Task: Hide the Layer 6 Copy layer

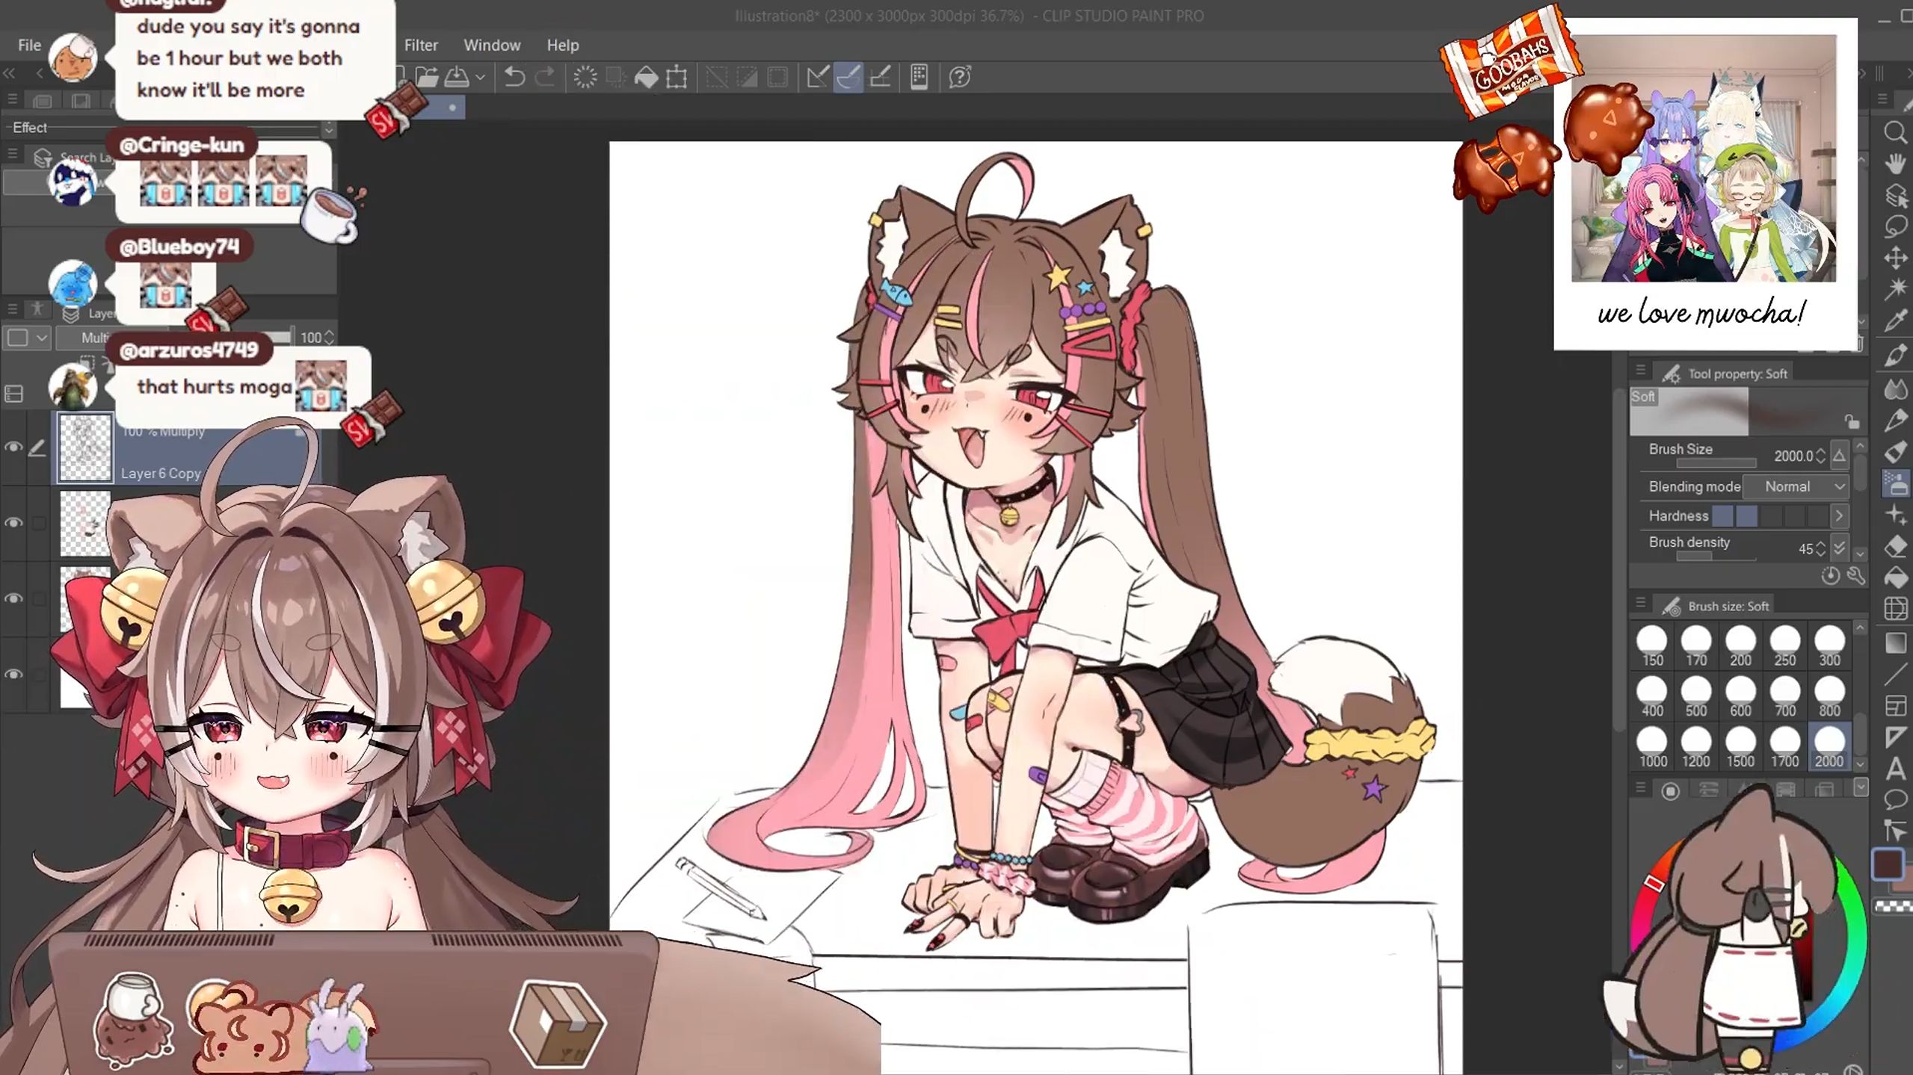Action: [x=13, y=447]
